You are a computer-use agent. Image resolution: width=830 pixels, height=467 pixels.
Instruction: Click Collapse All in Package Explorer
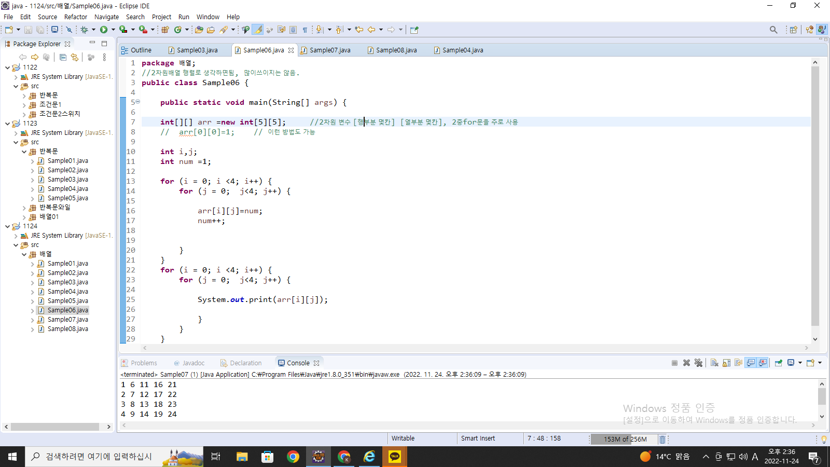click(x=63, y=57)
